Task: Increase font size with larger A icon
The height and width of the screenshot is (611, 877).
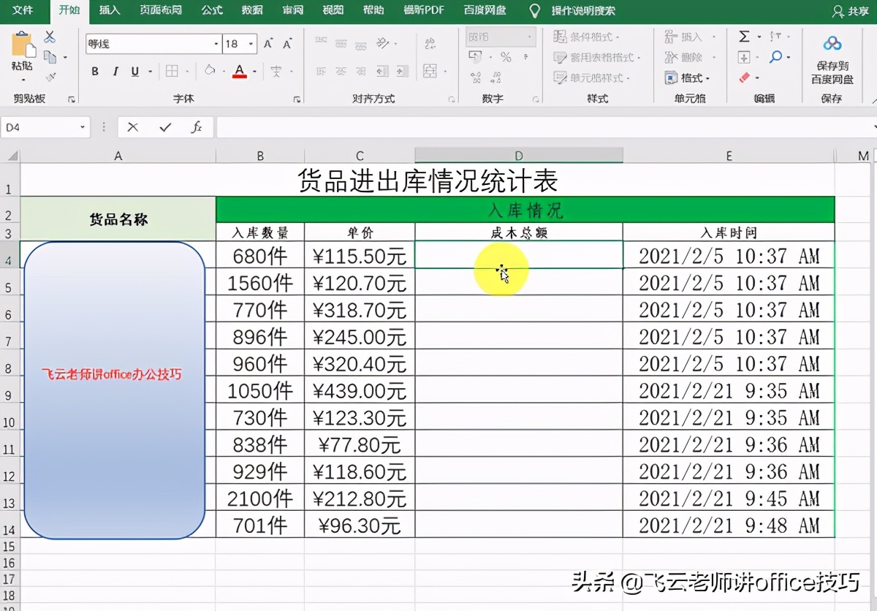Action: (268, 44)
